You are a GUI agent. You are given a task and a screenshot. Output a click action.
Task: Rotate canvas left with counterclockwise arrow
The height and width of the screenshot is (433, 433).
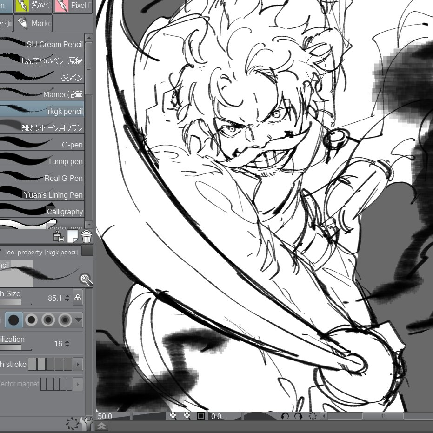tap(285, 416)
